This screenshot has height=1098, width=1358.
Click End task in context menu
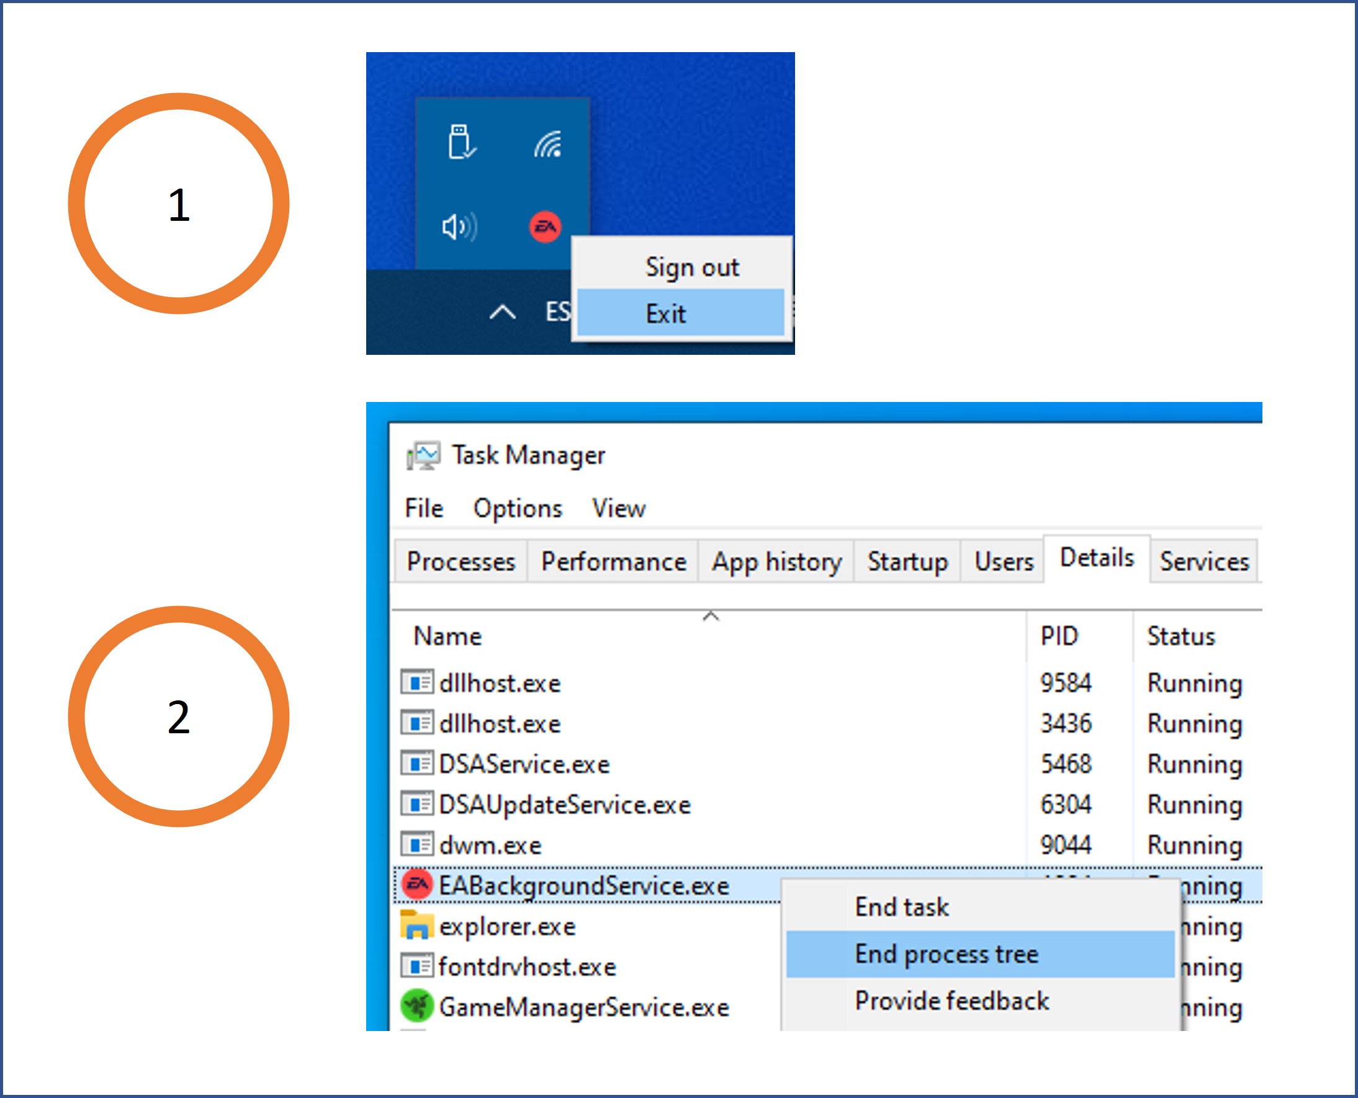coord(901,907)
